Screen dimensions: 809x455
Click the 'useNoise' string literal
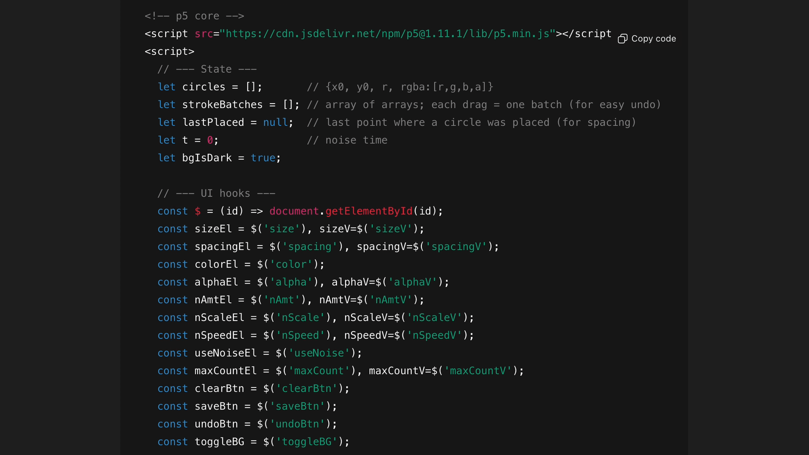click(319, 353)
